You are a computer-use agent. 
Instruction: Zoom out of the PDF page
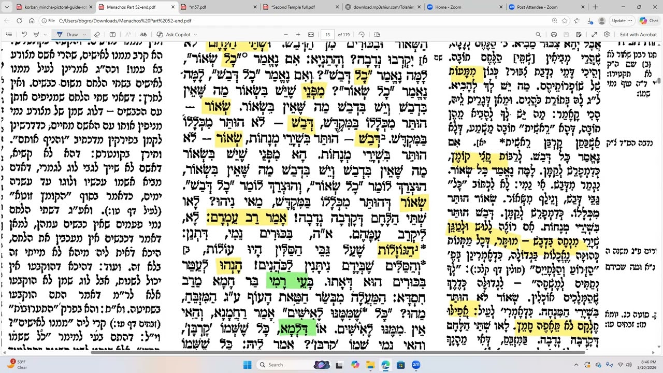coord(285,35)
